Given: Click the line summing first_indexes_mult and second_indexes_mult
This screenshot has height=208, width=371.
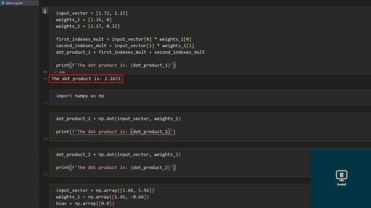Looking at the screenshot, I should click(x=130, y=52).
